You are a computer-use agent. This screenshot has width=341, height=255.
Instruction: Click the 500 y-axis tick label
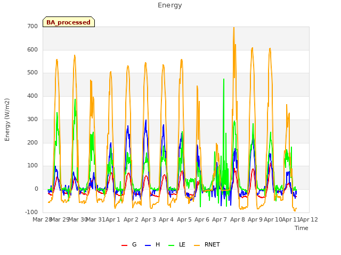pos(33,73)
